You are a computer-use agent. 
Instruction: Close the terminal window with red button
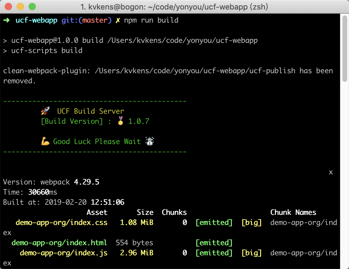click(8, 7)
